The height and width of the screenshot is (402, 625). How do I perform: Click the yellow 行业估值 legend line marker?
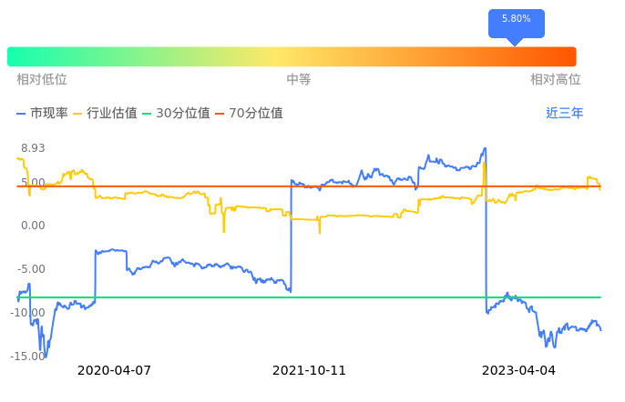(x=78, y=114)
